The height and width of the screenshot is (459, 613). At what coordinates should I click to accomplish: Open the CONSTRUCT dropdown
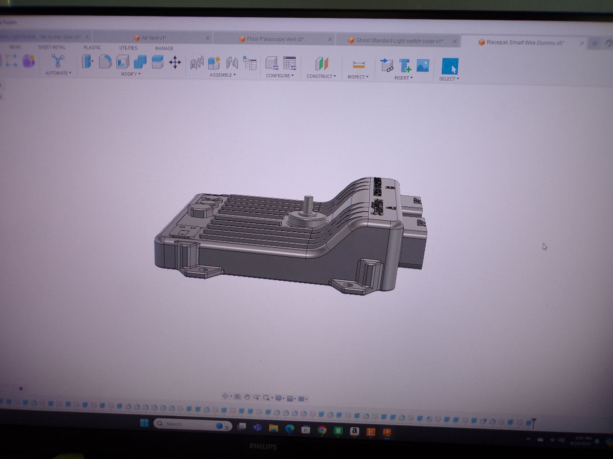click(x=321, y=77)
